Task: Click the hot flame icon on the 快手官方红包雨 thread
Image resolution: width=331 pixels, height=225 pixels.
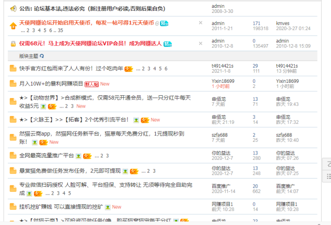Action: pos(129,69)
